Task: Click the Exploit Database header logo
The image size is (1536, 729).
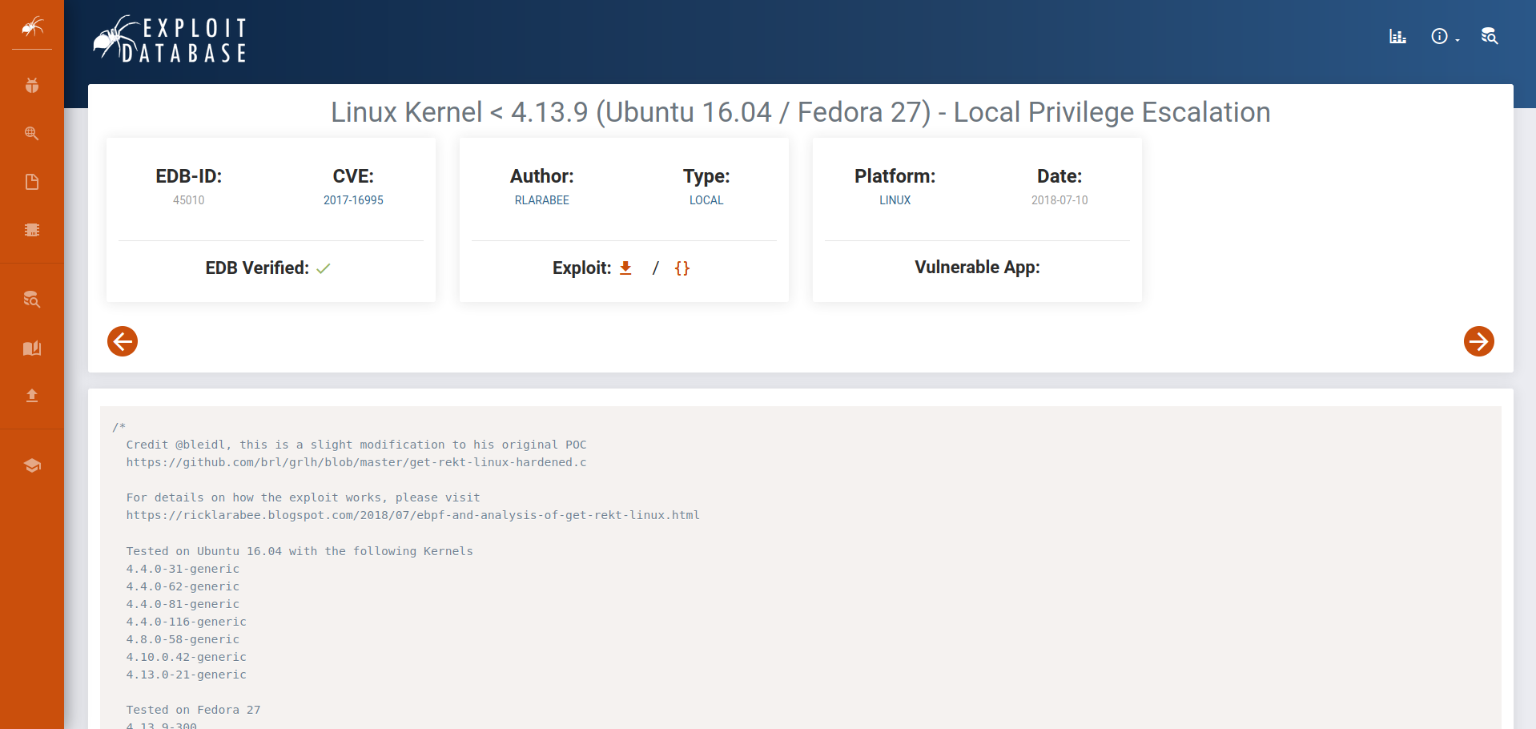Action: coord(170,39)
